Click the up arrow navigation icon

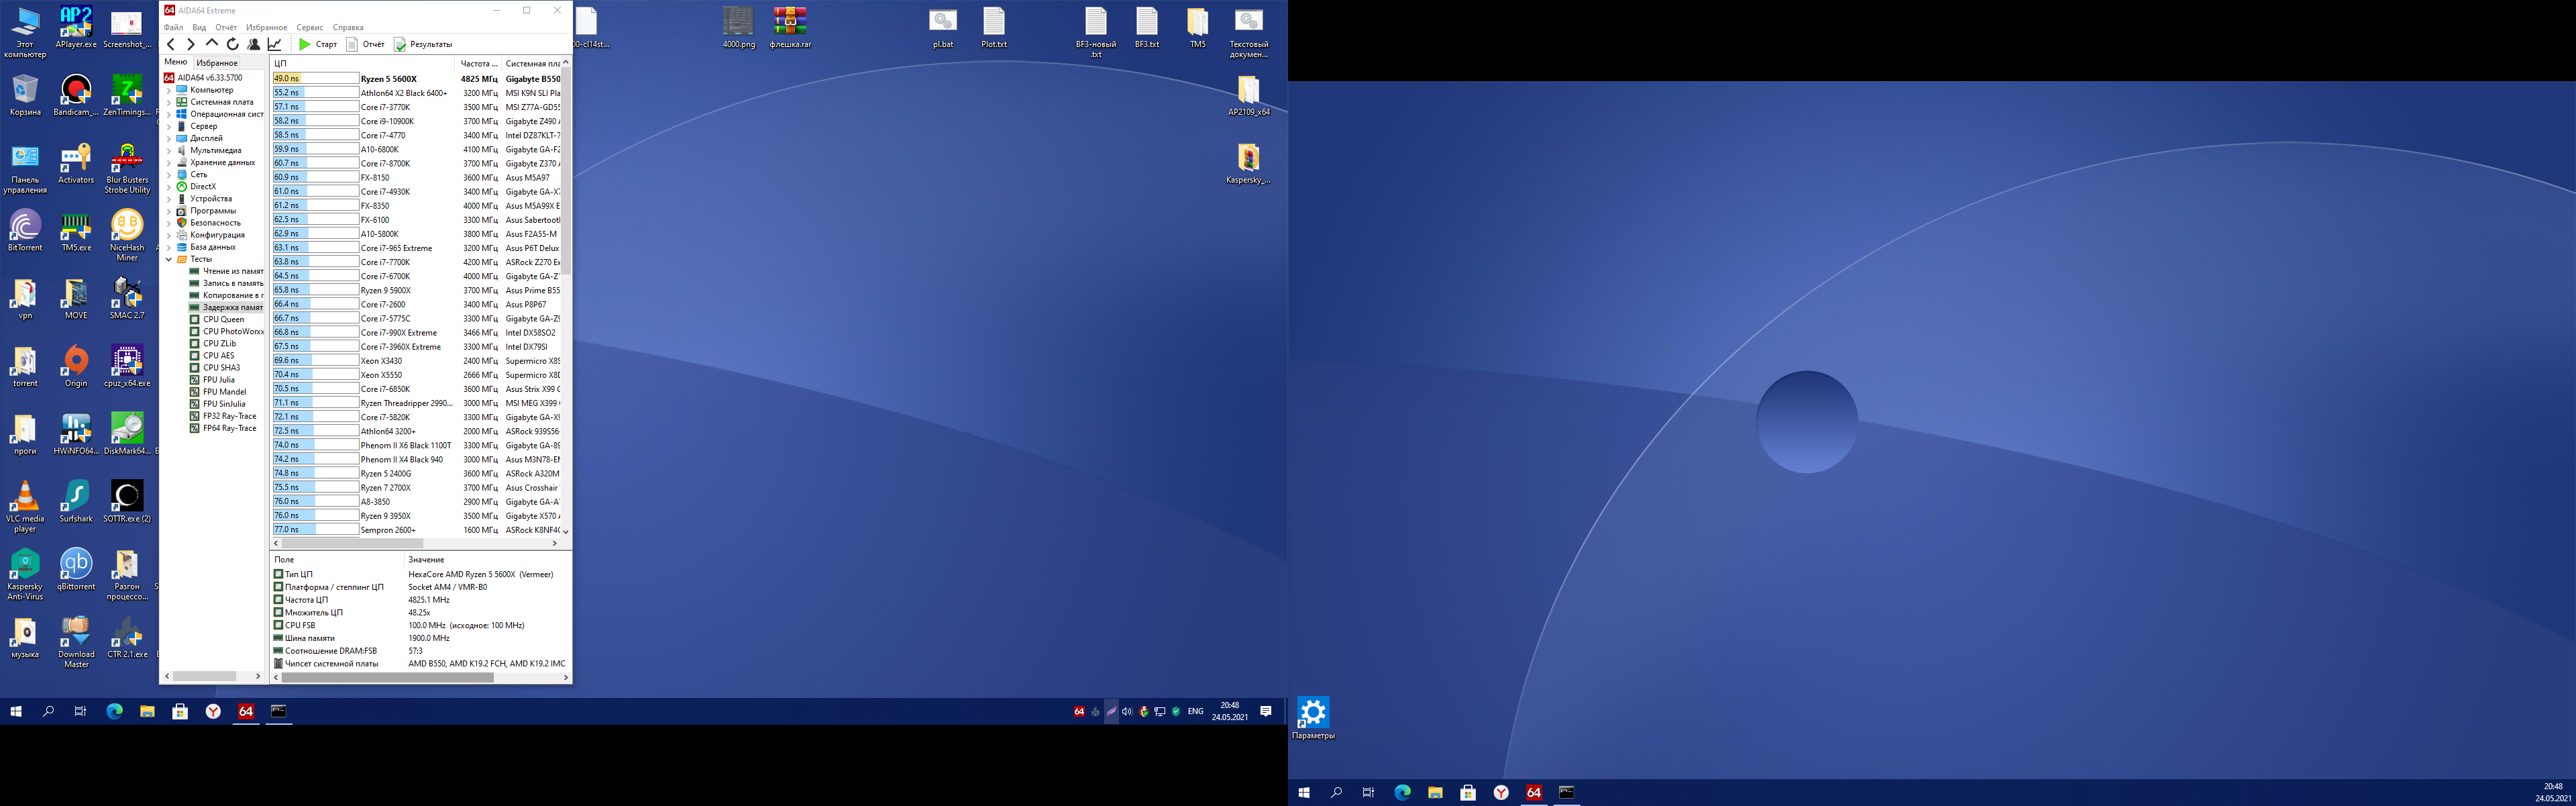[x=211, y=44]
